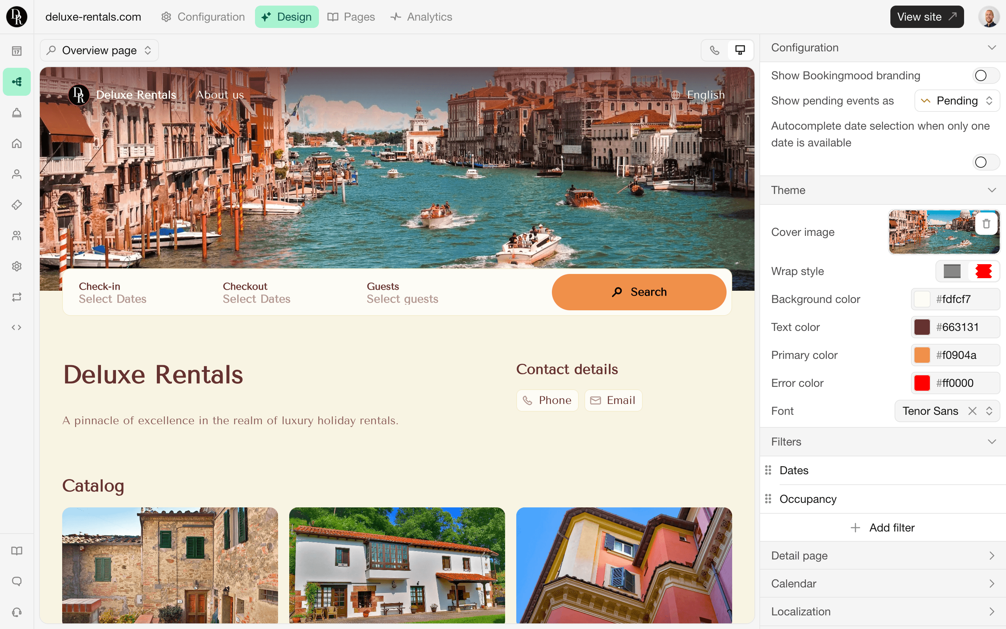The height and width of the screenshot is (629, 1006).
Task: Open the Overview page selector
Action: [99, 50]
